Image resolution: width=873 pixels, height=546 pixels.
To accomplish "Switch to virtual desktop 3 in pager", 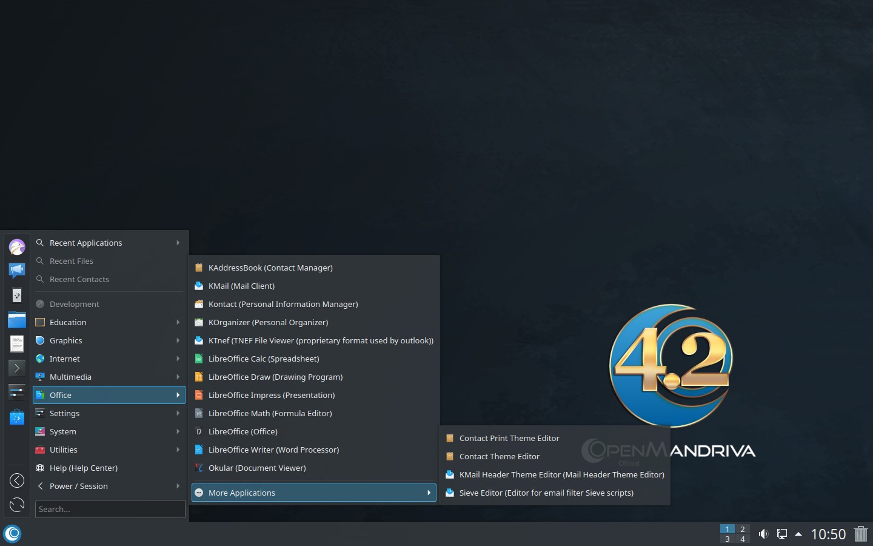I will 727,539.
